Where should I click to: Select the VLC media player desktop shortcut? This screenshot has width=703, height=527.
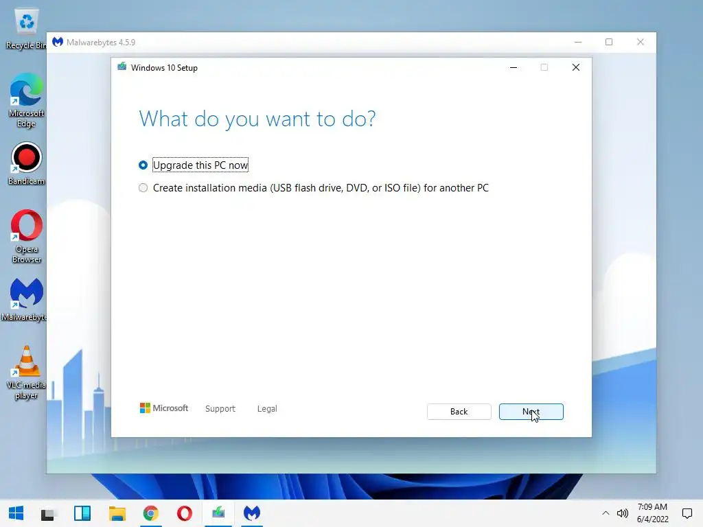[x=26, y=373]
